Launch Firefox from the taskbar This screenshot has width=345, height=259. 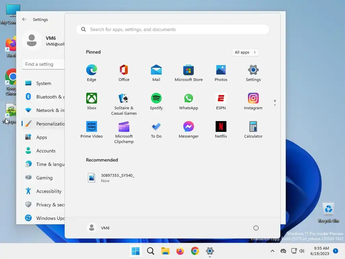click(x=180, y=251)
